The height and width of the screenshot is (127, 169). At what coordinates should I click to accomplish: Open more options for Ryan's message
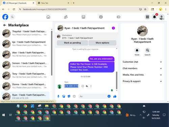click(91, 86)
